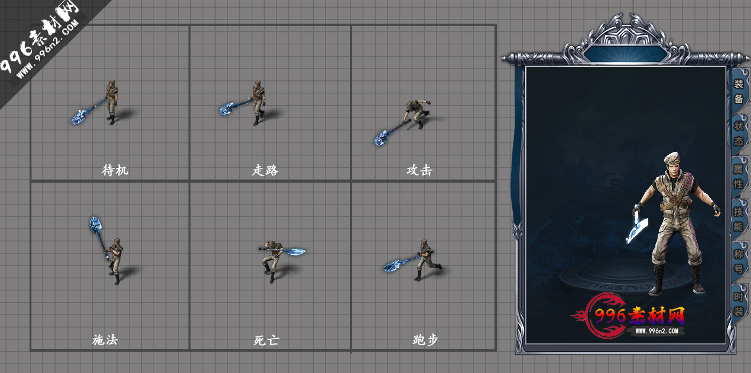Select the 走路 walking sprite

tap(243, 103)
